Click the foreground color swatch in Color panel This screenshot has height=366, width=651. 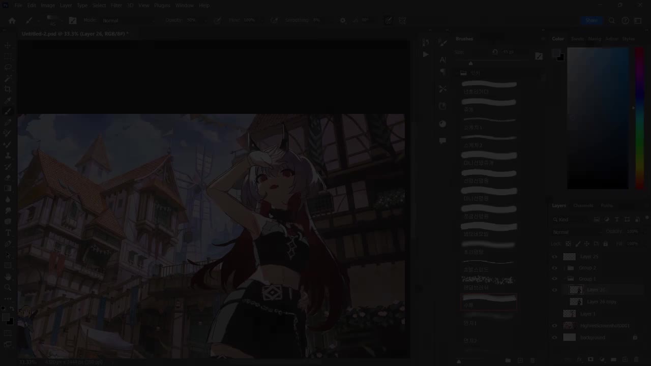556,53
